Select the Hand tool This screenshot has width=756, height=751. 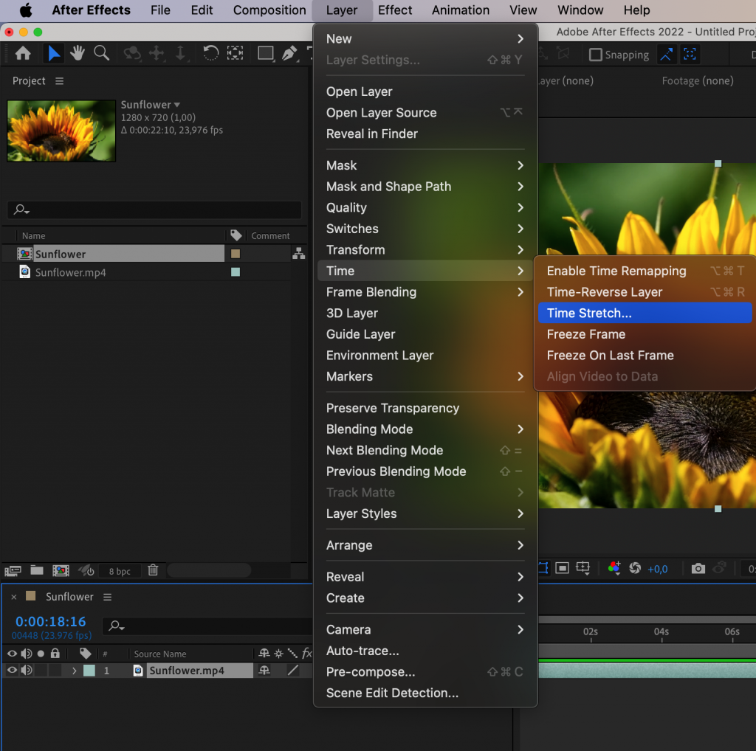(x=77, y=54)
